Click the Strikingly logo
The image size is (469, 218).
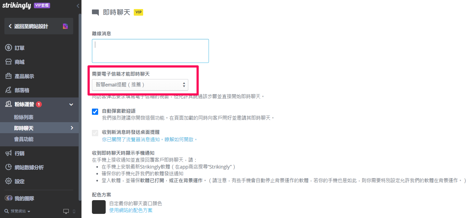[x=17, y=5]
